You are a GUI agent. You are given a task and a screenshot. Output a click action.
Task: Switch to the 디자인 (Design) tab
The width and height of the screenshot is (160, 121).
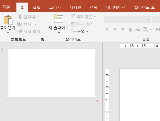75,7
